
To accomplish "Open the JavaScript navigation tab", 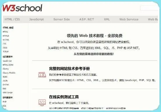I will tap(36, 19).
